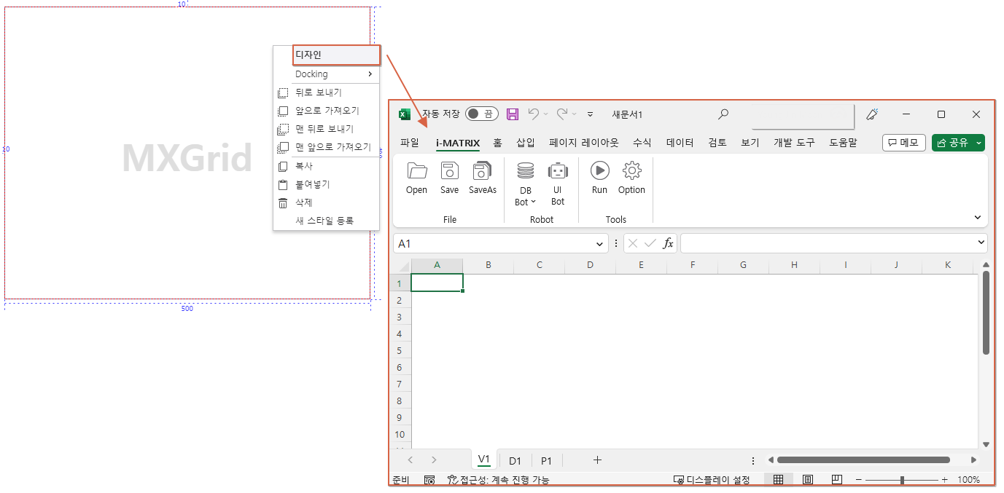Screen dimensions: 1004x493
Task: Click the Open folder icon in File group
Action: (417, 171)
